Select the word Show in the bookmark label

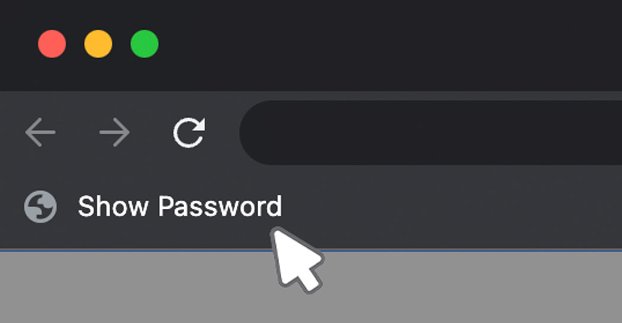click(113, 206)
